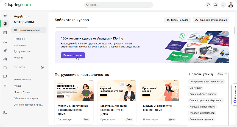This screenshot has width=237, height=127.
Task: Open user profile avatar menu
Action: click(231, 5)
